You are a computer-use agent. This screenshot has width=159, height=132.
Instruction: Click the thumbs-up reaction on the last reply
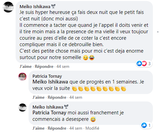(144, 125)
